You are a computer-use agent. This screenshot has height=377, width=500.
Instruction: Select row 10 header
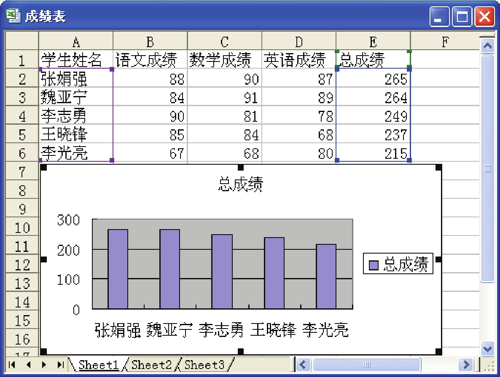click(22, 227)
